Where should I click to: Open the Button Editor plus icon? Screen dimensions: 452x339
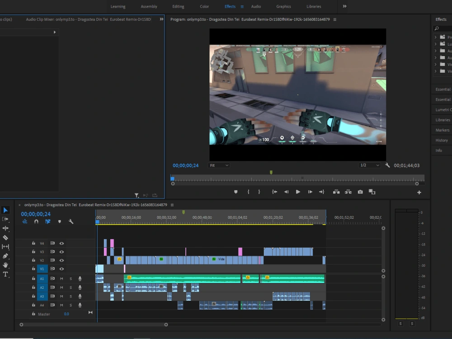pyautogui.click(x=419, y=192)
